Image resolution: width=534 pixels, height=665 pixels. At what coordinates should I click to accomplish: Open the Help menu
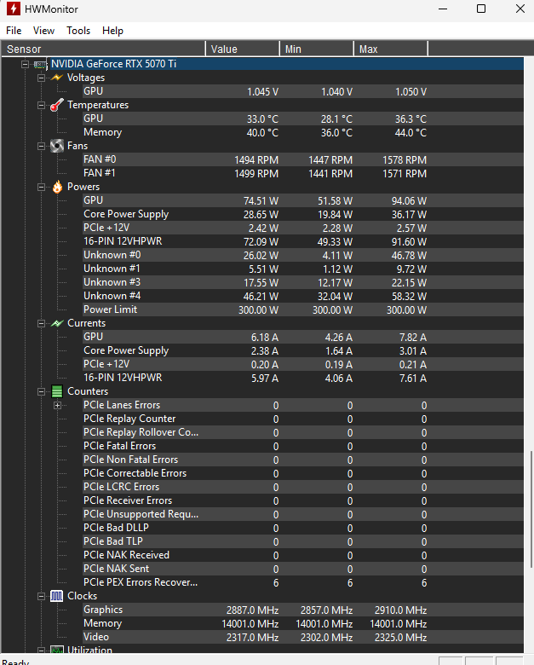coord(112,31)
